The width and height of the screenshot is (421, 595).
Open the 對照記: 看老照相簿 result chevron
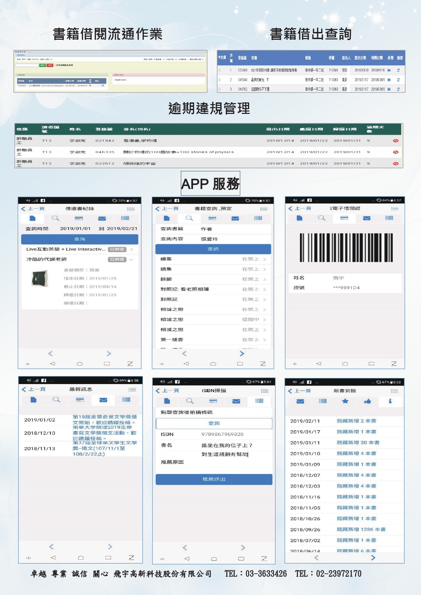pyautogui.click(x=265, y=289)
